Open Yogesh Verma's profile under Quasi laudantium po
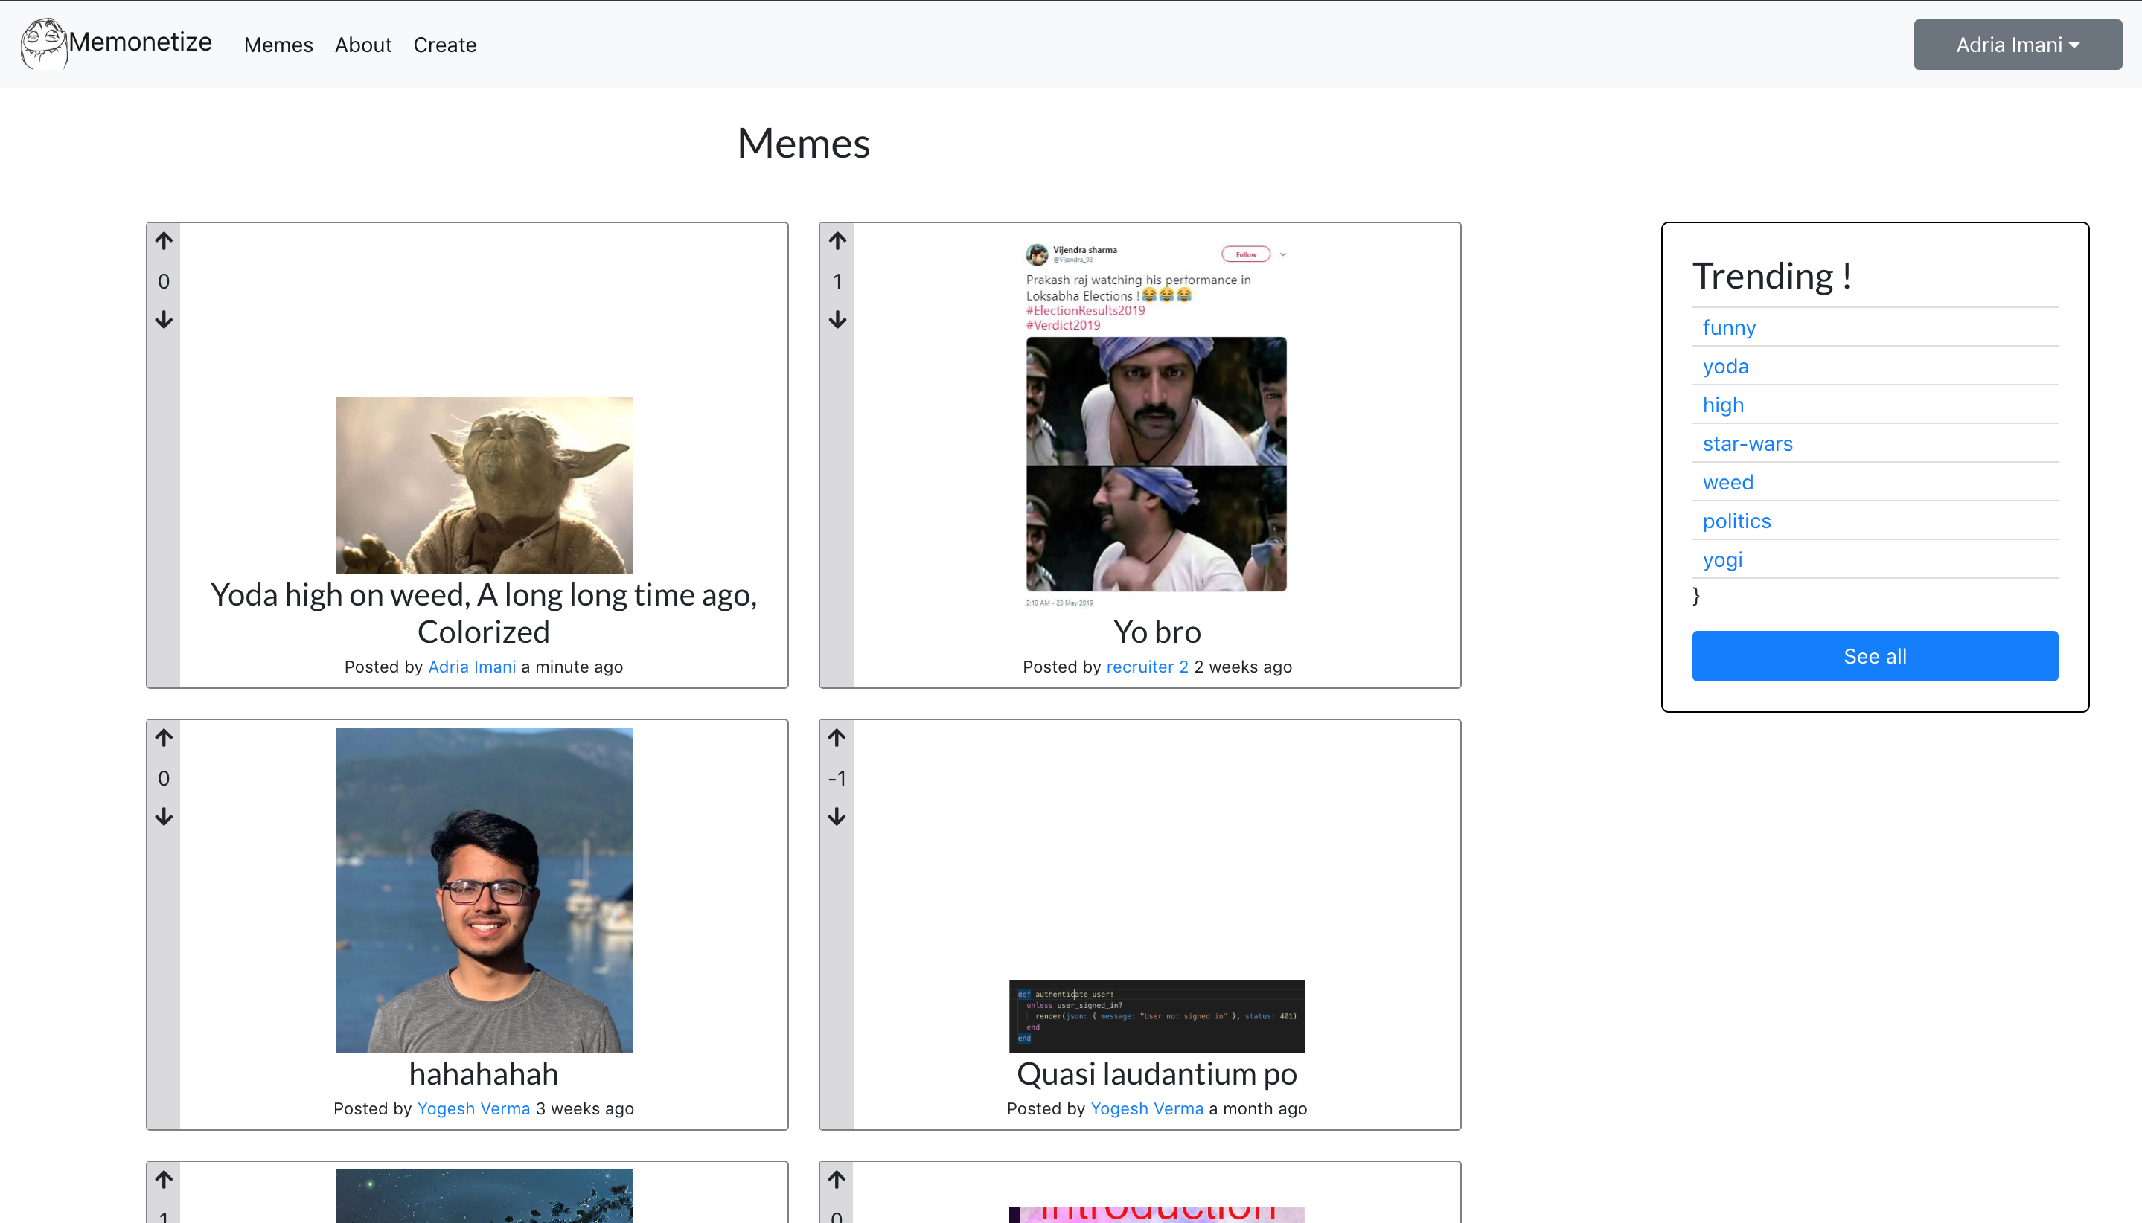Viewport: 2142px width, 1223px height. click(x=1146, y=1108)
